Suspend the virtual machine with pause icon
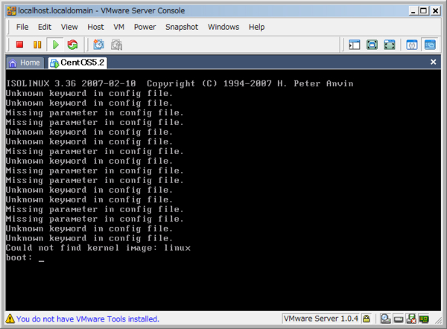 (37, 45)
